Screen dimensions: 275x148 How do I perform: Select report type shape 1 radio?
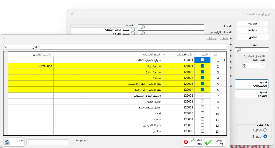tap(265, 130)
